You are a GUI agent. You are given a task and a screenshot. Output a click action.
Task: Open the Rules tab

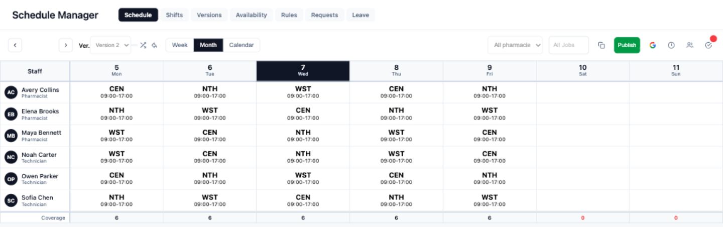pos(289,15)
